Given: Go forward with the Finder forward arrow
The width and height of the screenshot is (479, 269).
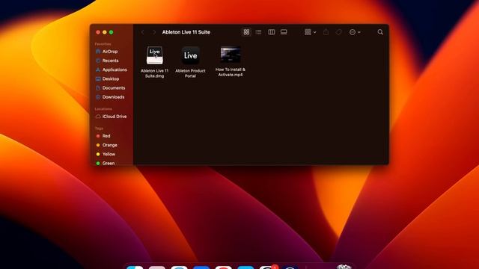Looking at the screenshot, I should (154, 32).
